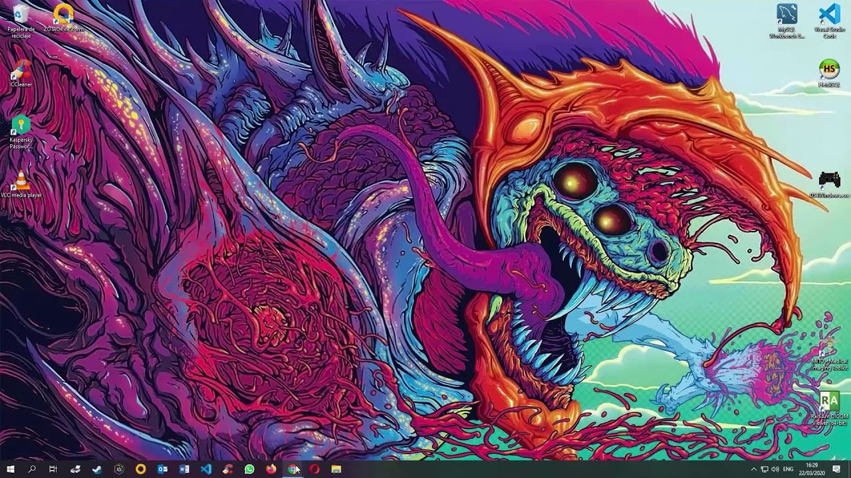
Task: Select the RadiAnt DICOM Viewer desktop shortcut
Action: 829,408
